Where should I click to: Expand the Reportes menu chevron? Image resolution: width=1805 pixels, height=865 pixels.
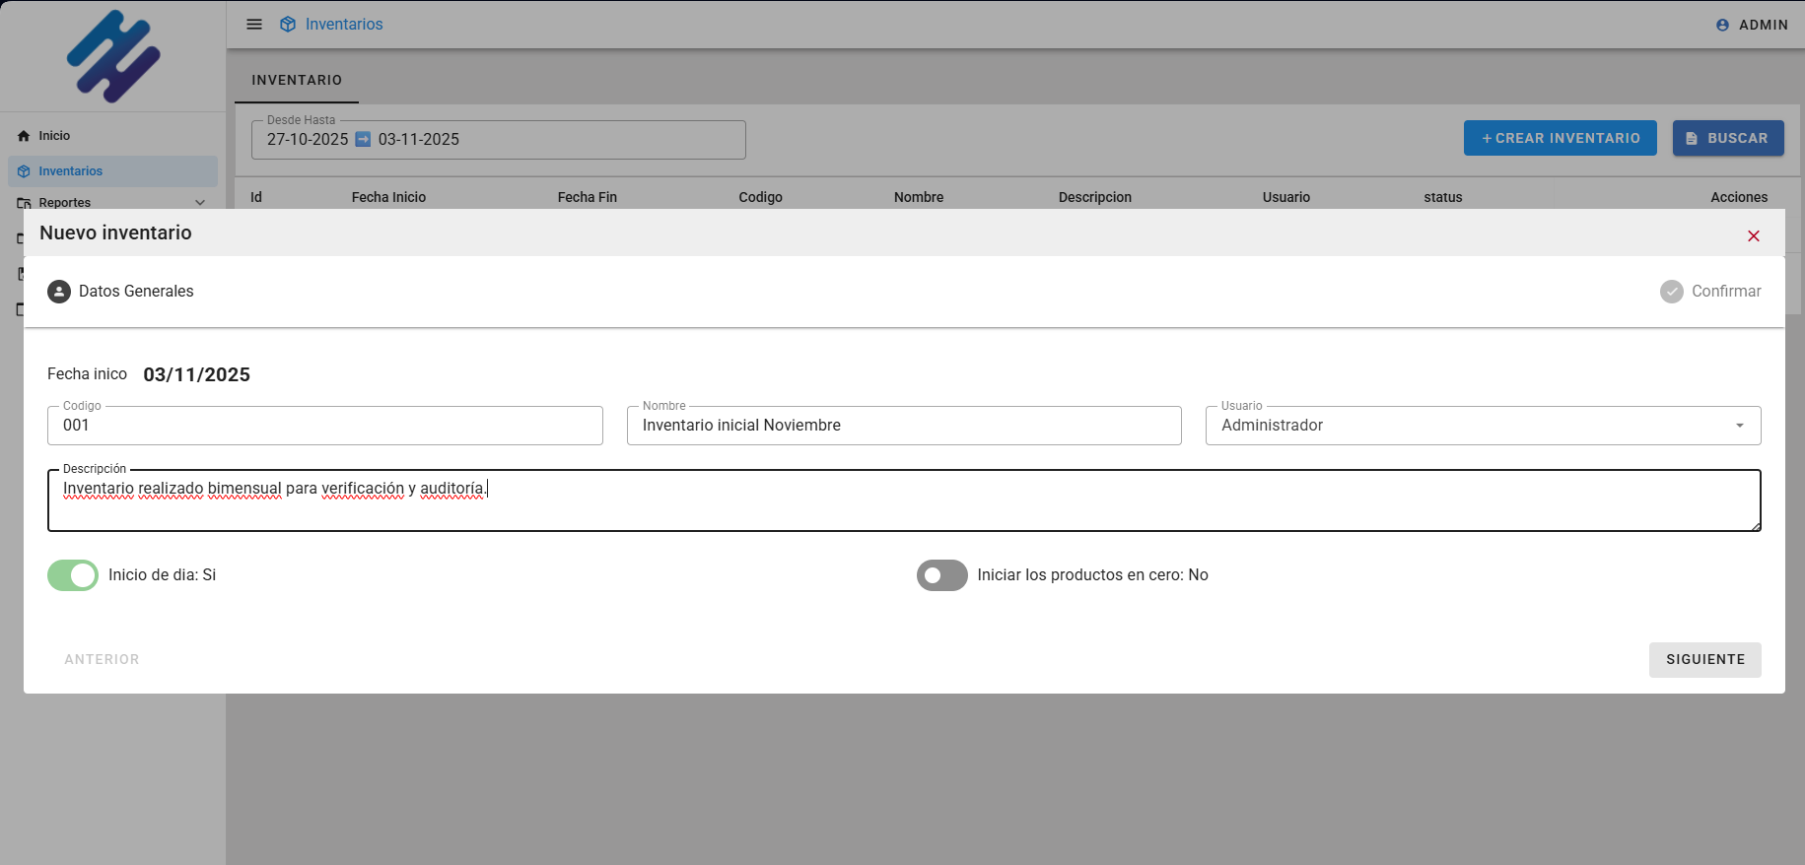coord(200,203)
